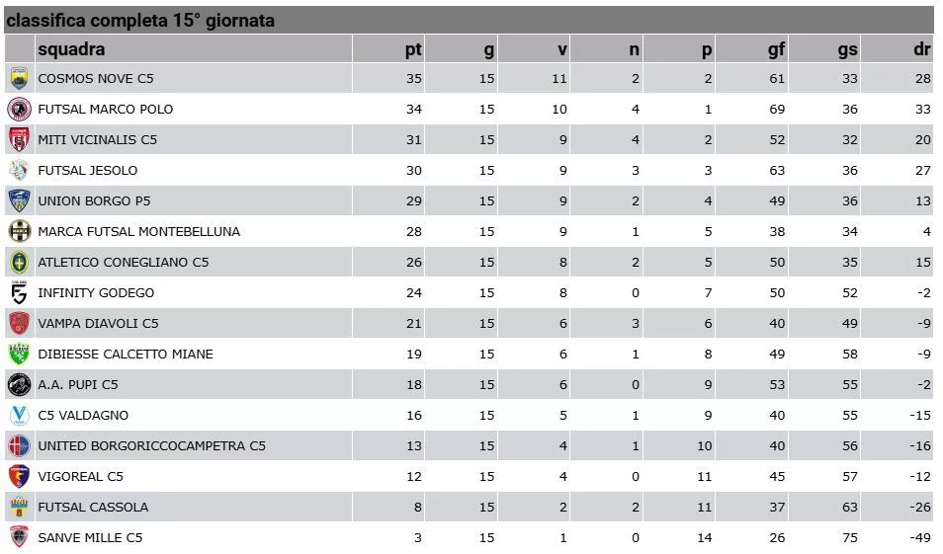Click the A.A. Pupi C5 round logo

coord(19,384)
